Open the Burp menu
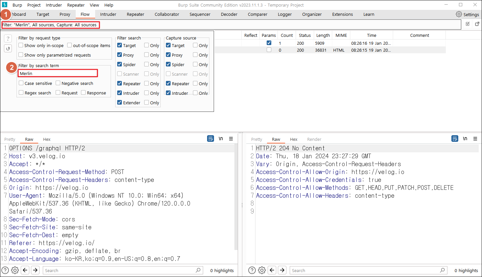The image size is (482, 277). [x=17, y=5]
